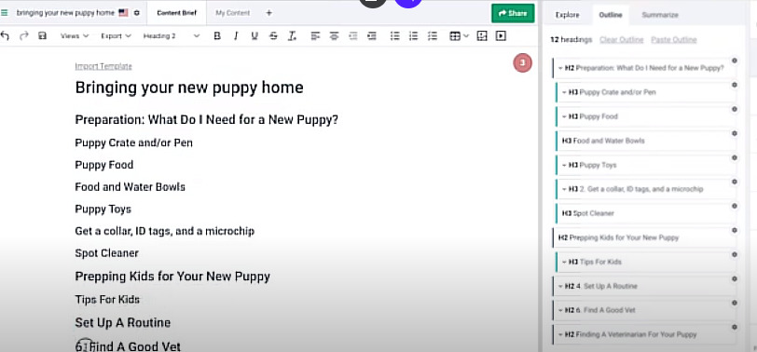The width and height of the screenshot is (757, 352).
Task: Open the settings gear beside the document title
Action: (137, 13)
